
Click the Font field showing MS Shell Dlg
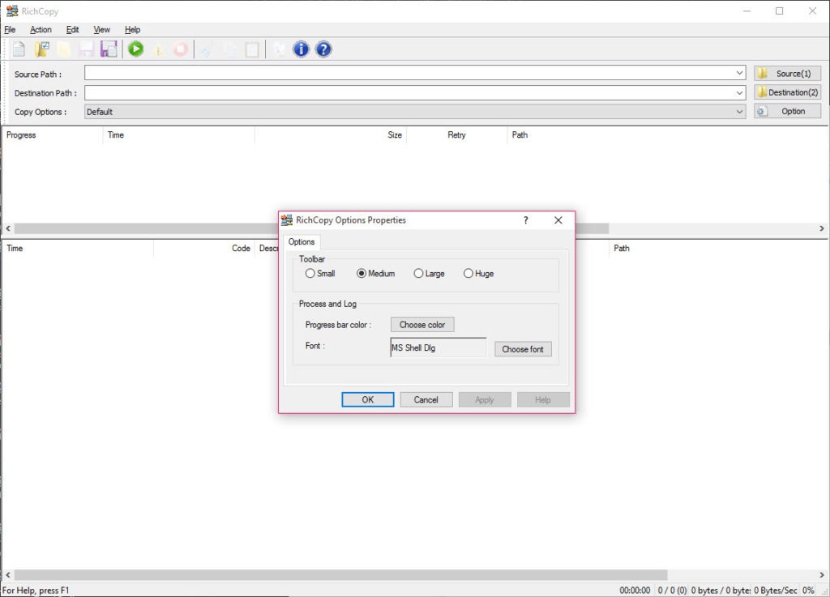439,348
